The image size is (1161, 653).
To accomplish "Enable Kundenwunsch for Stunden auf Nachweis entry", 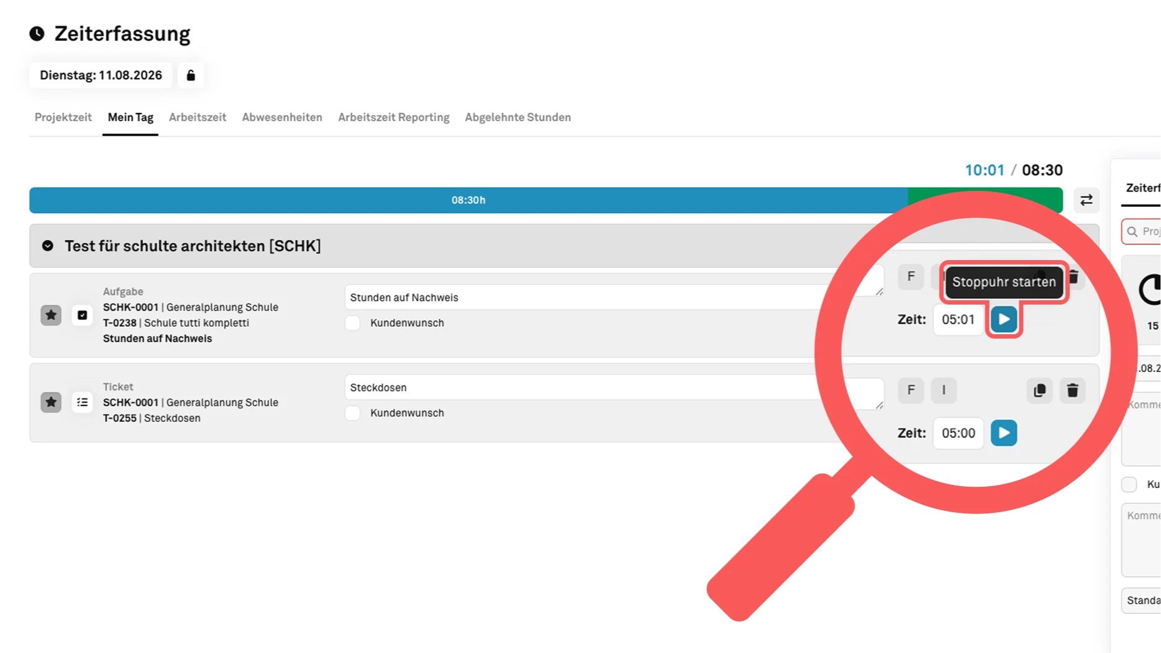I will pos(353,323).
